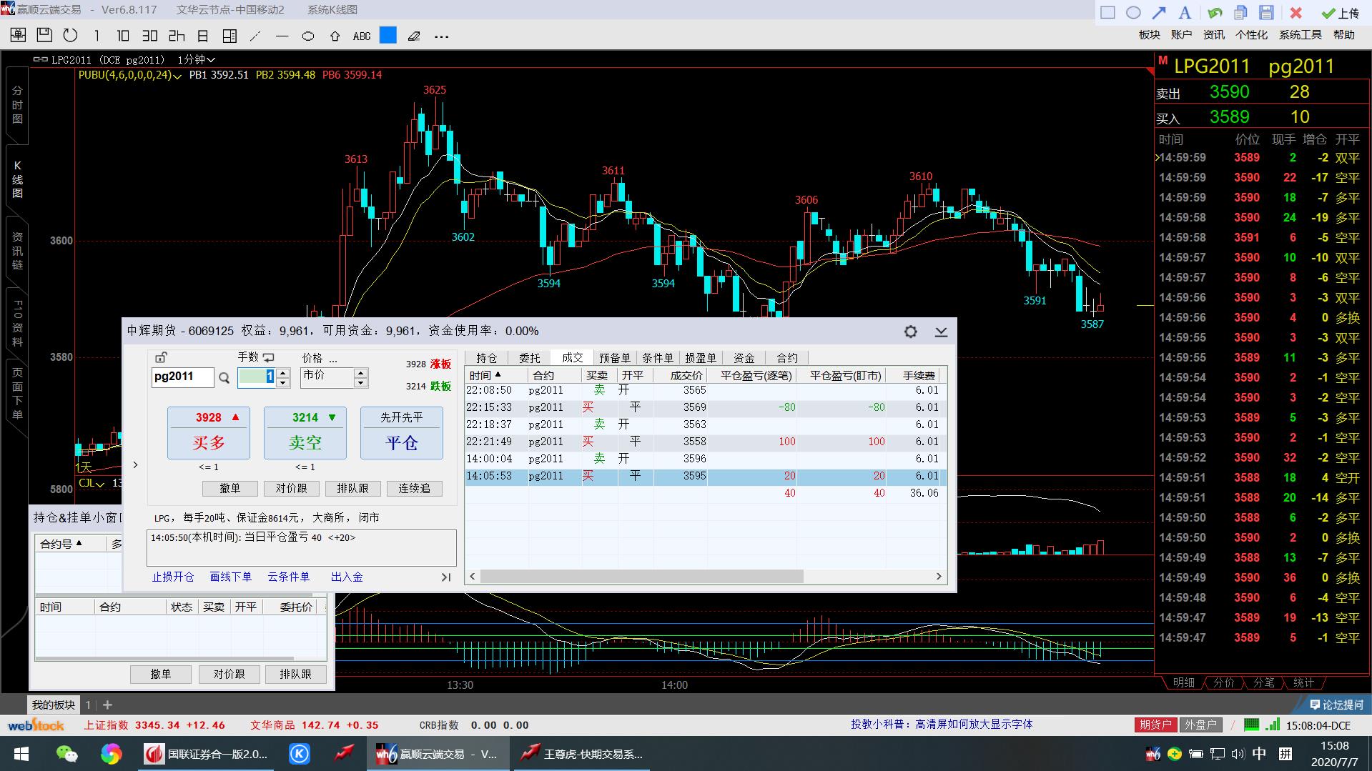Viewport: 1372px width, 771px height.
Task: Select the rectangle screenshot annotation tool
Action: click(x=1107, y=12)
